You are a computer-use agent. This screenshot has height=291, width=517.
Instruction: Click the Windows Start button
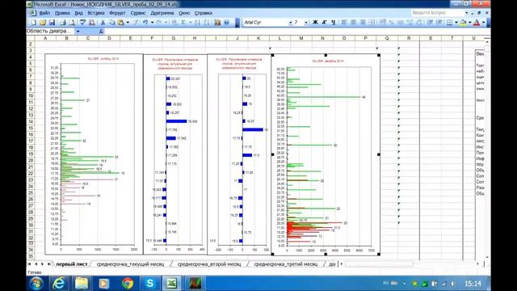tap(36, 284)
